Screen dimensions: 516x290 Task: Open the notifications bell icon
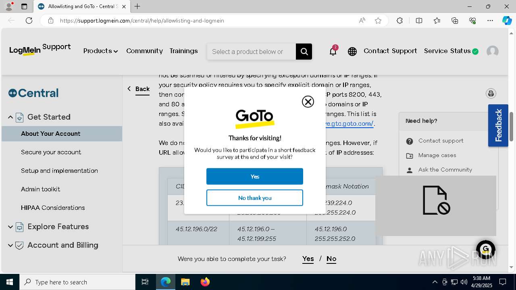click(333, 51)
